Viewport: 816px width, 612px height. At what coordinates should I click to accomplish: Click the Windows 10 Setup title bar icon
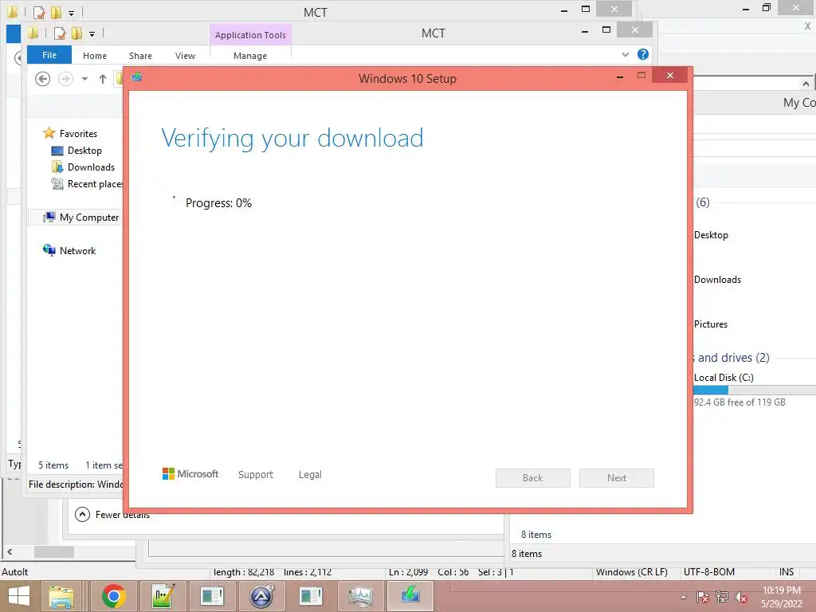pos(137,77)
